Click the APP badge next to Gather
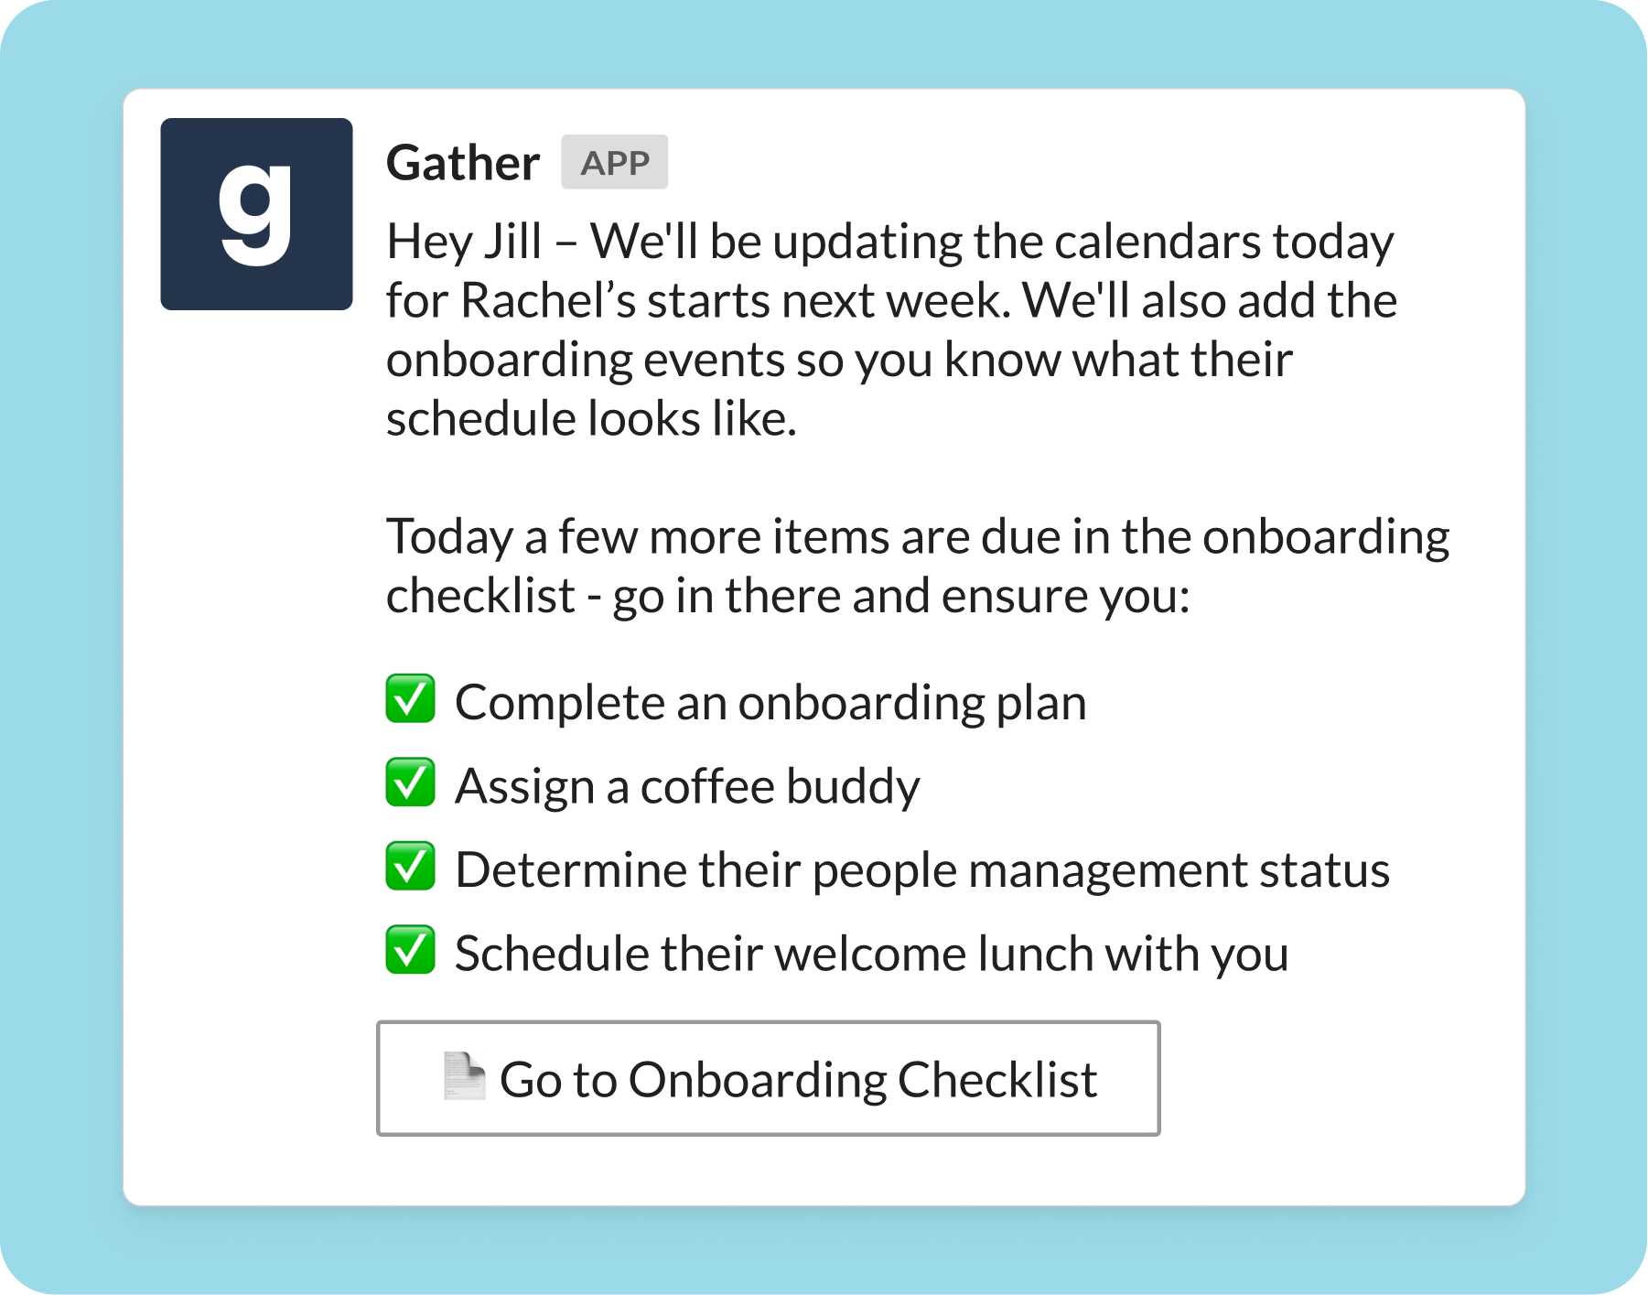Viewport: 1648px width, 1295px height. pos(615,163)
